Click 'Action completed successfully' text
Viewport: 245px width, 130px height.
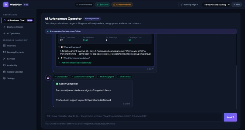click(x=76, y=63)
